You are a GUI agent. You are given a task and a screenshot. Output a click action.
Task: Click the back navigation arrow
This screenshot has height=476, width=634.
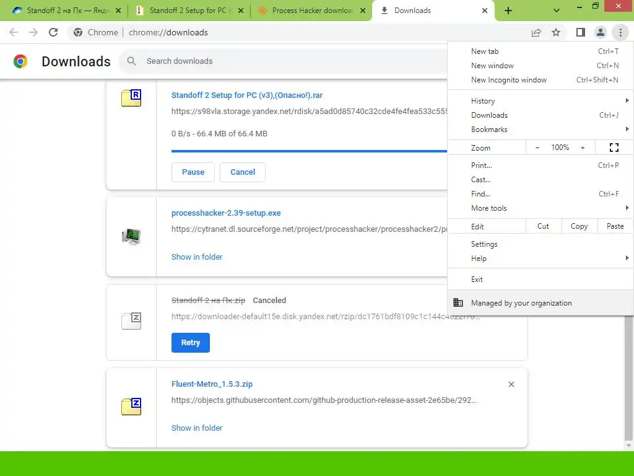coord(14,32)
